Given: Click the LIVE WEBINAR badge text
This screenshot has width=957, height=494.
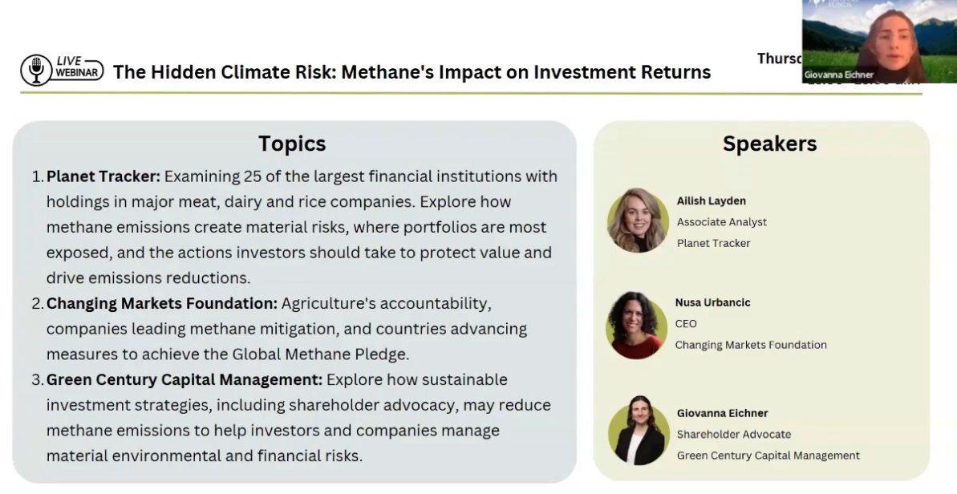Looking at the screenshot, I should [77, 68].
